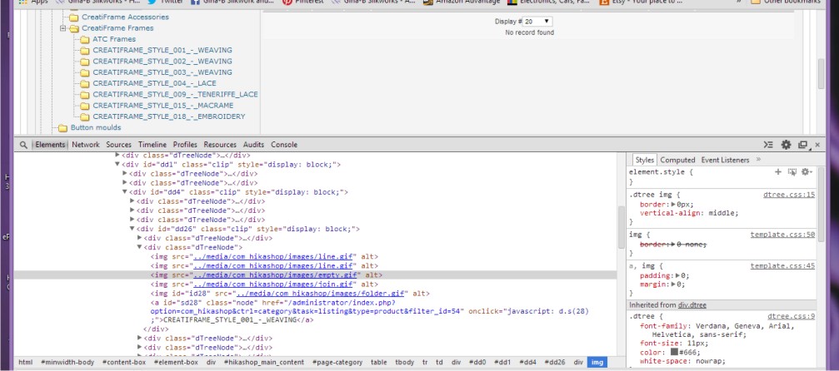The image size is (839, 371).
Task: Click the Elements panel vertical scrollbar
Action: (x=621, y=227)
